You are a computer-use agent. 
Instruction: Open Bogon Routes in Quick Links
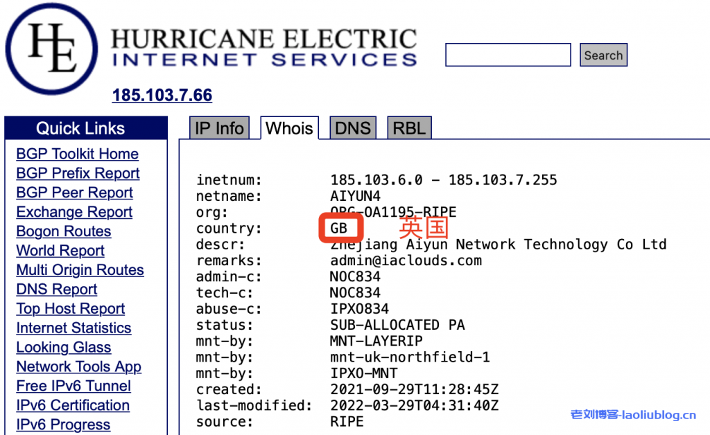[63, 232]
